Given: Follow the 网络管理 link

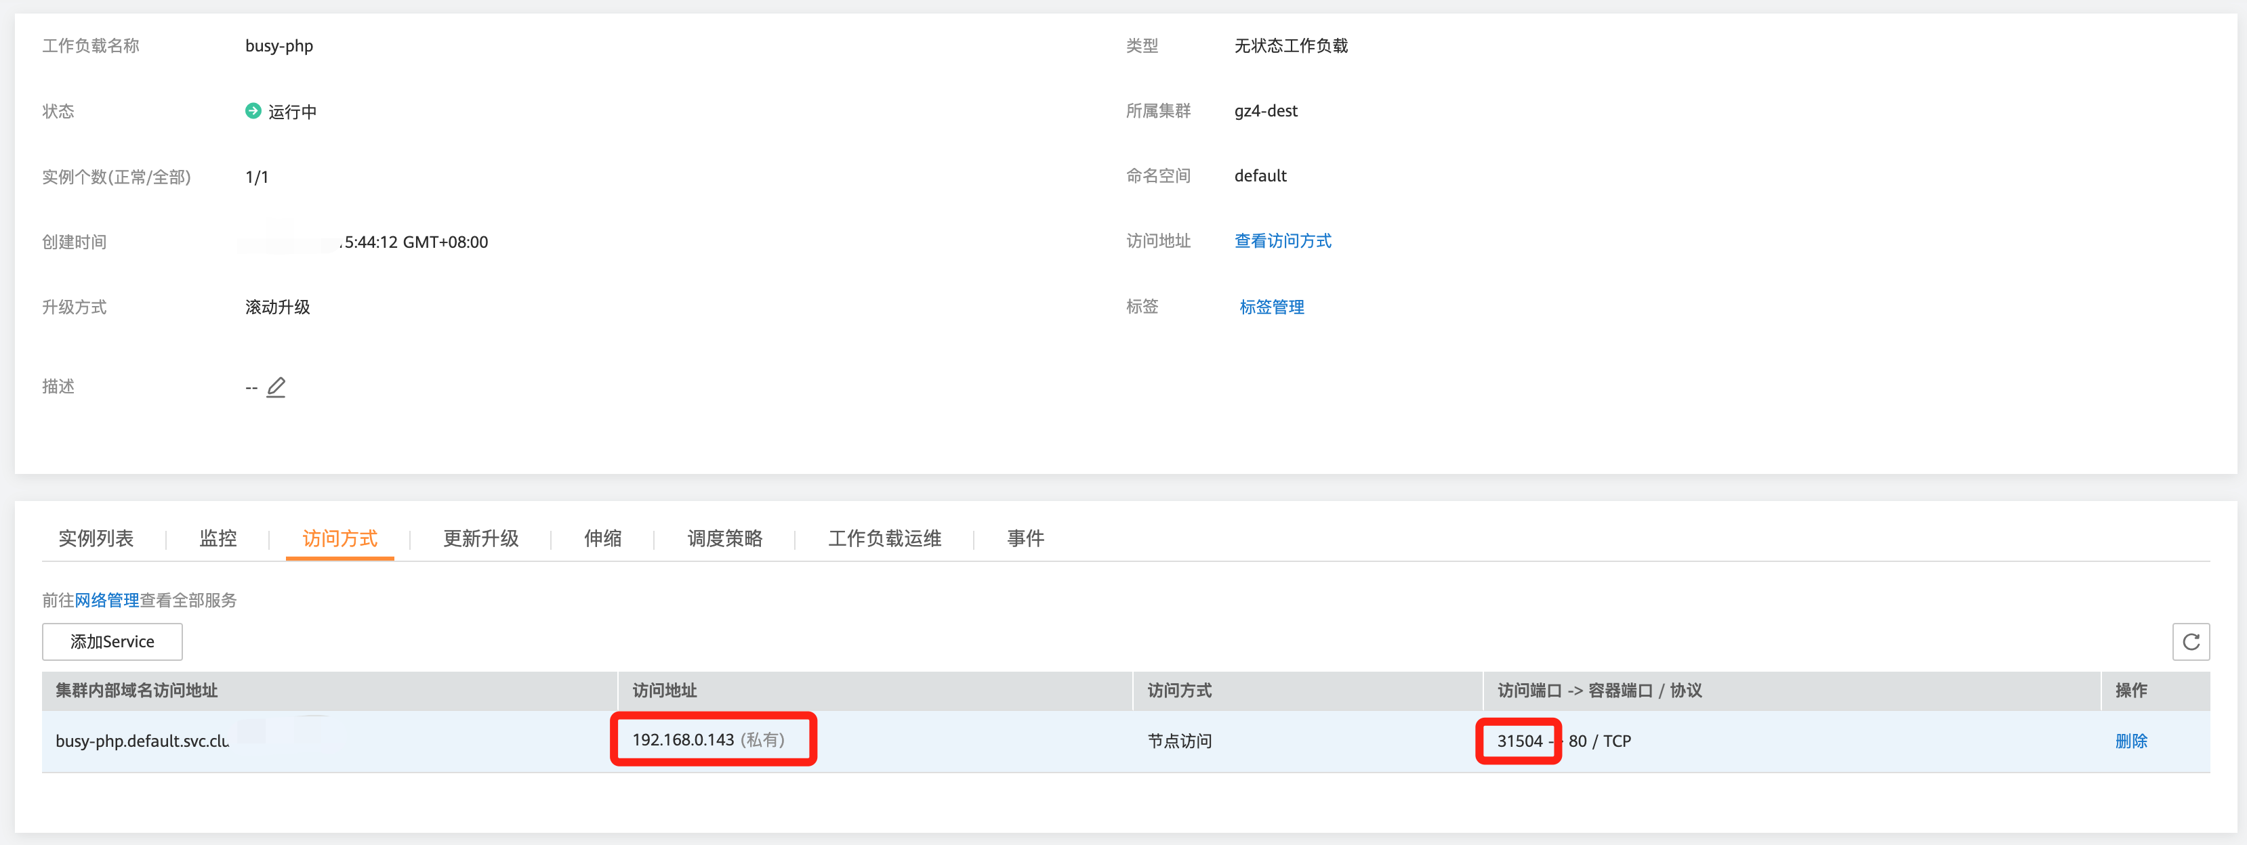Looking at the screenshot, I should coord(106,600).
